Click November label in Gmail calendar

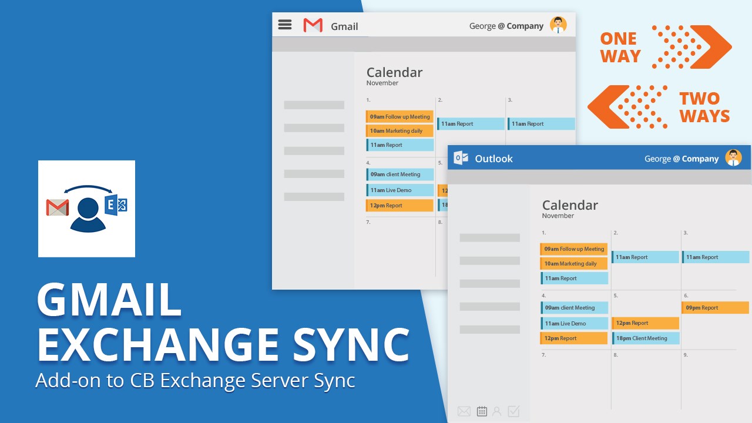tap(382, 83)
